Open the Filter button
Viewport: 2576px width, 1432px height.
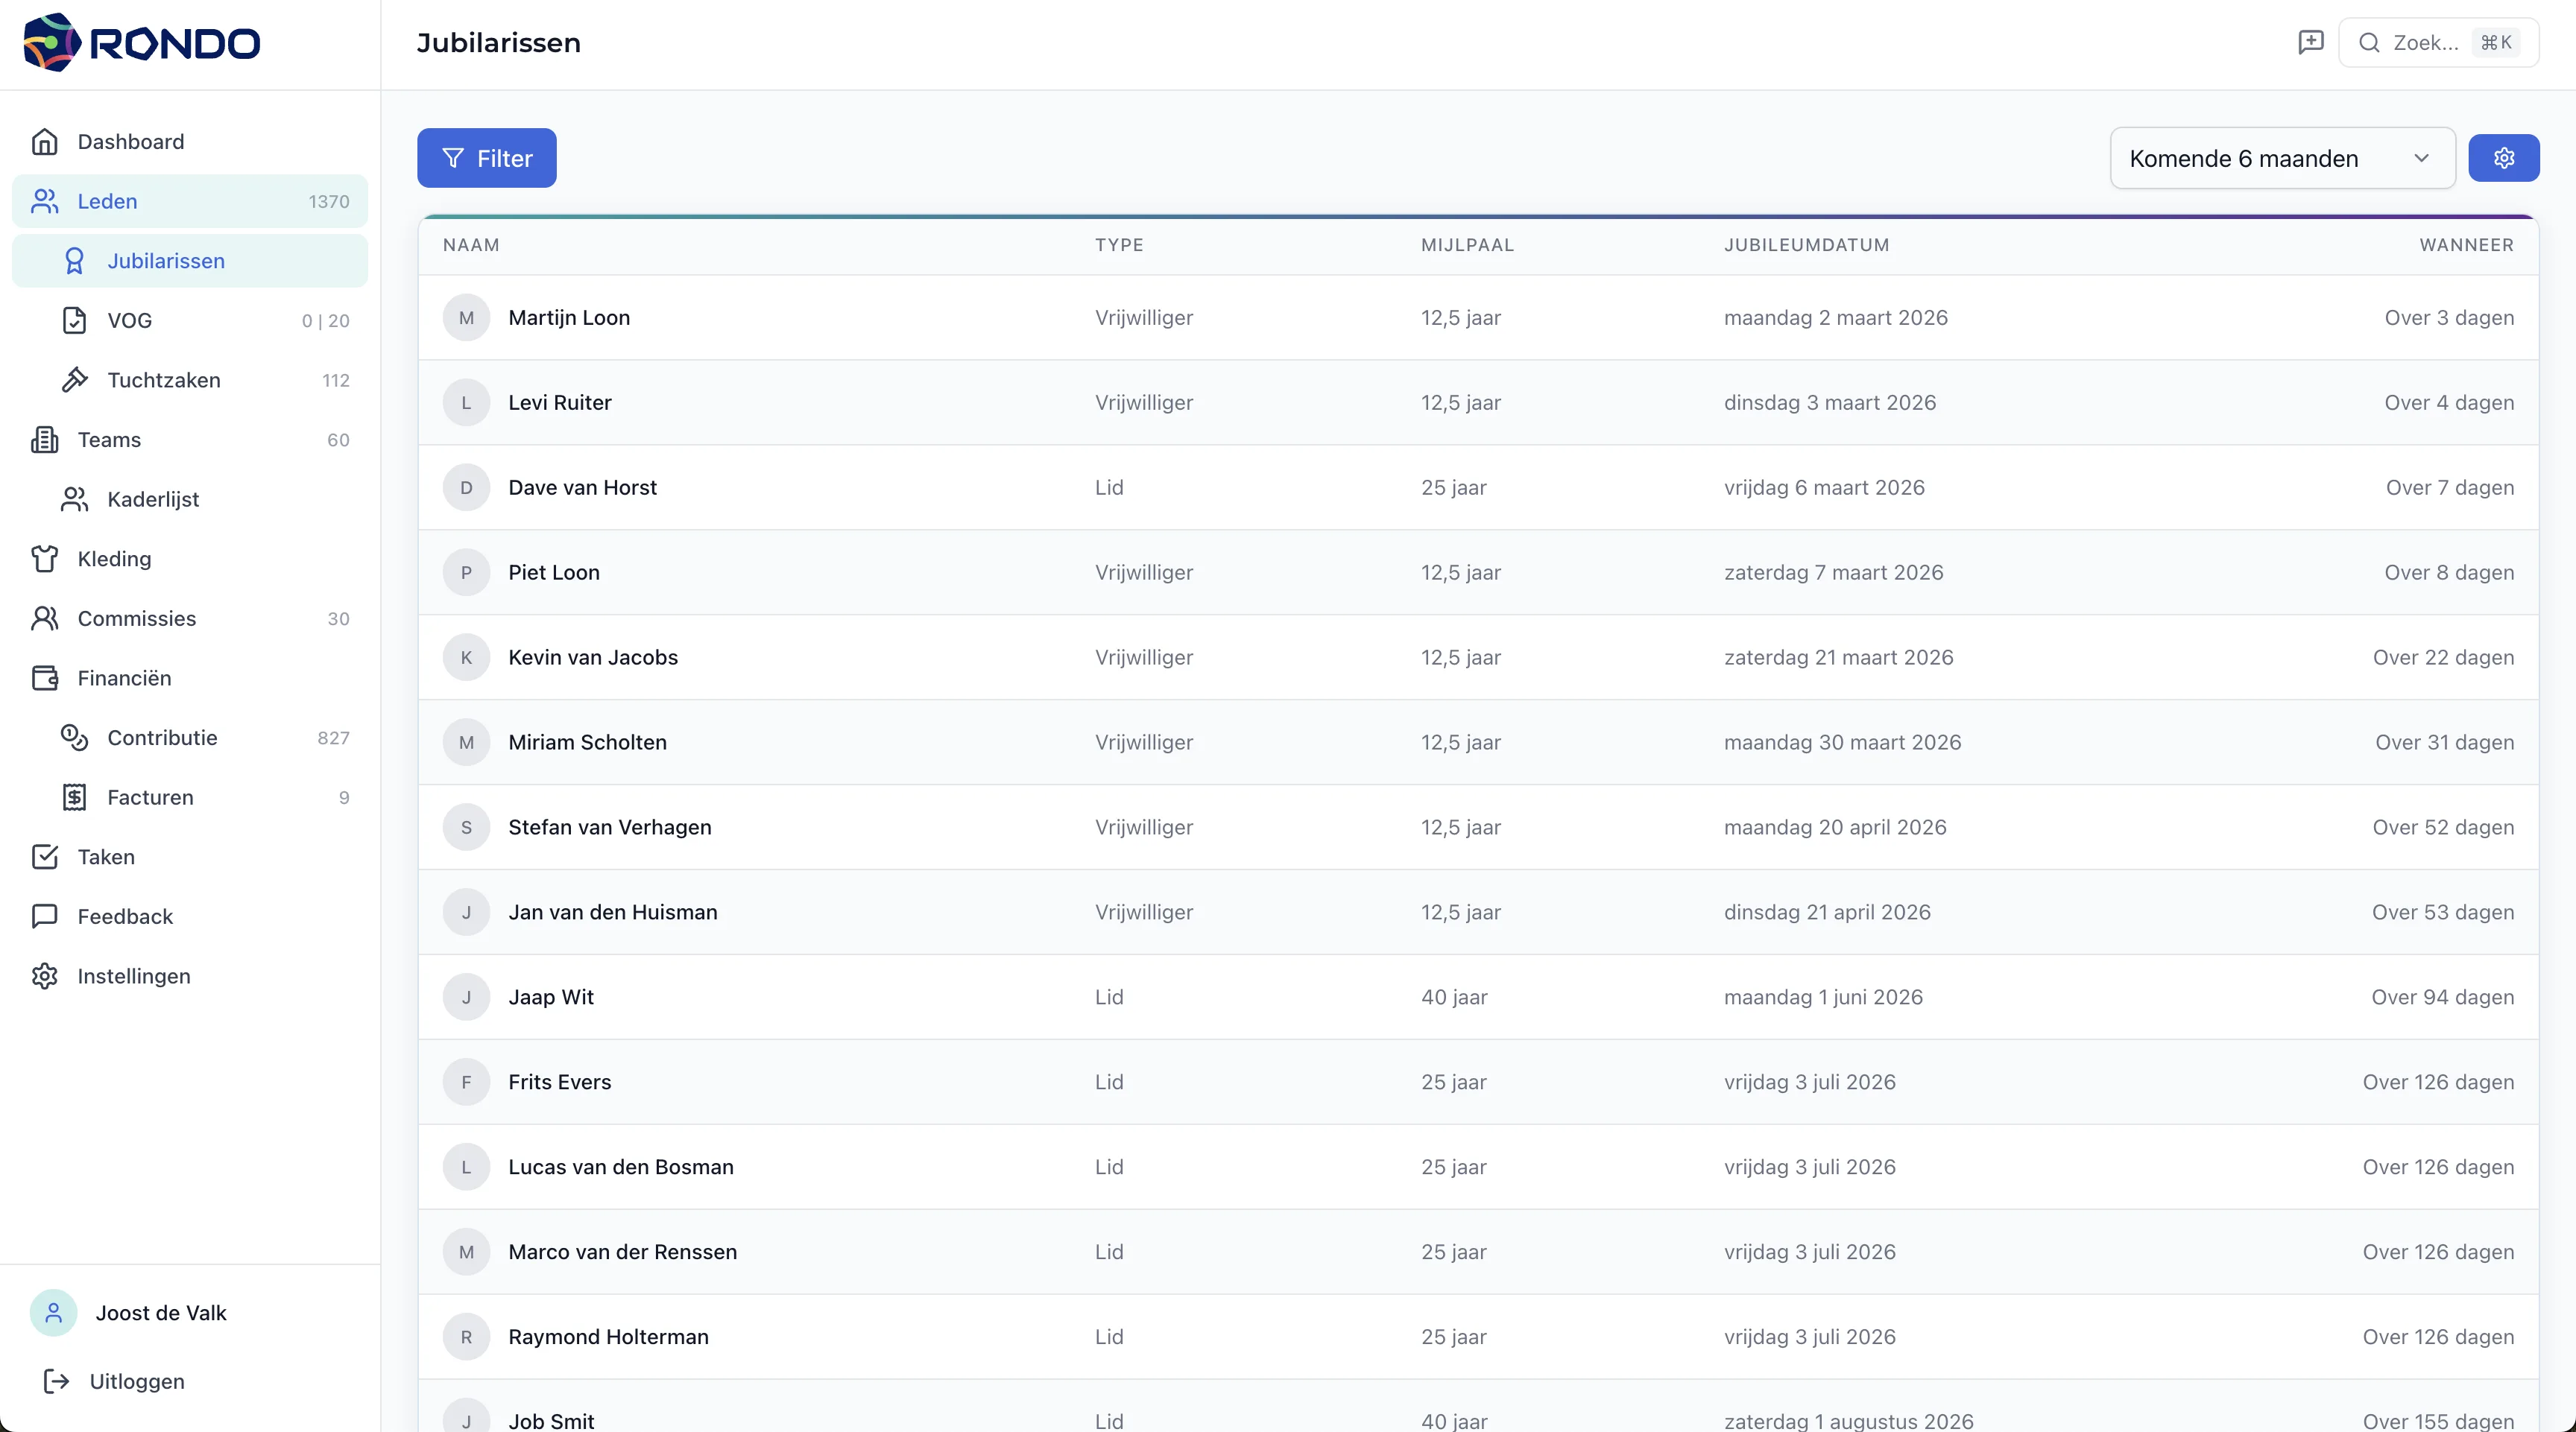(x=487, y=158)
